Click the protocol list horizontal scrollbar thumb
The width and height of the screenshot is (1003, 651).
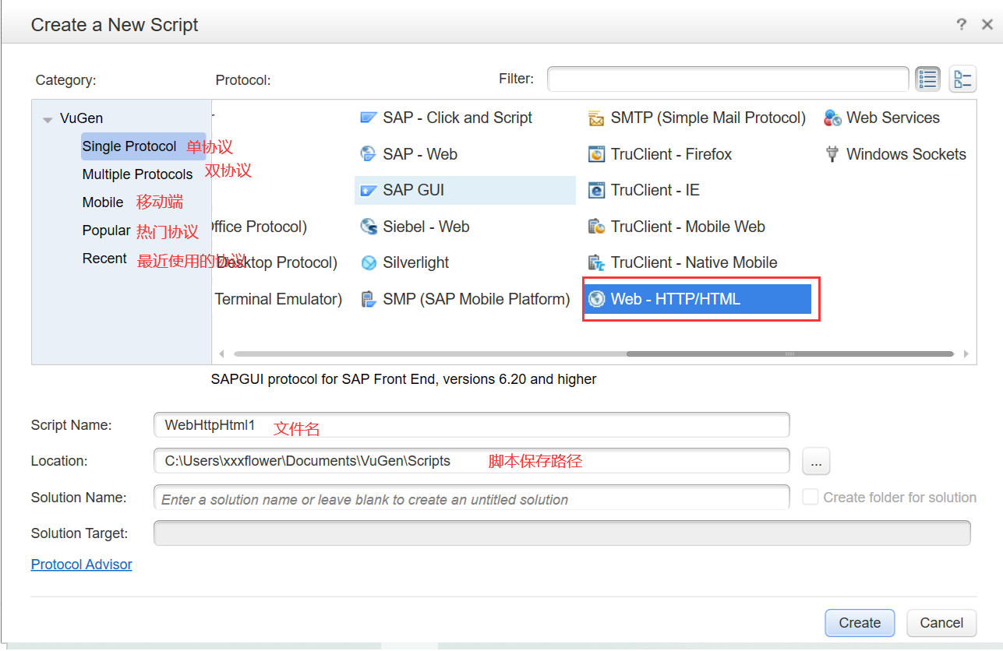click(x=789, y=354)
